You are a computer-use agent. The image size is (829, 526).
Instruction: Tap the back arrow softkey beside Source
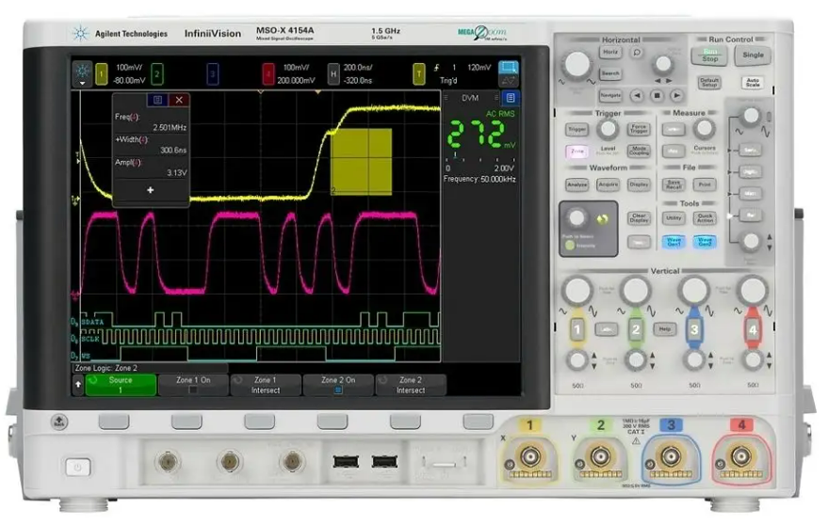pyautogui.click(x=78, y=385)
